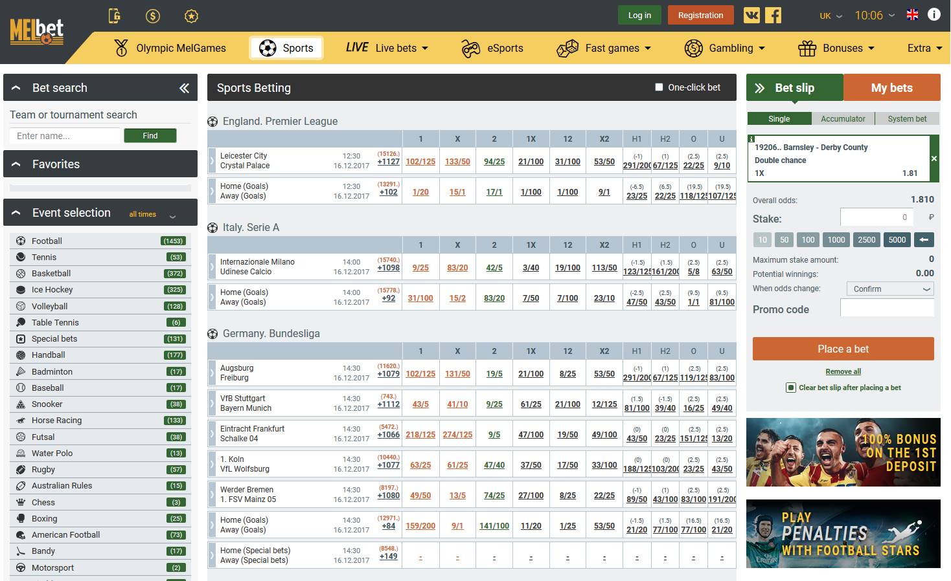Viewport: 951px width, 581px height.
Task: Open the VK social network icon
Action: (751, 16)
